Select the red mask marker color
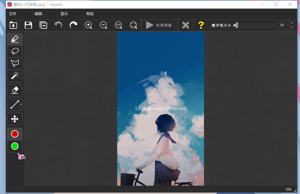Image resolution: width=300 pixels, height=194 pixels. tap(15, 134)
